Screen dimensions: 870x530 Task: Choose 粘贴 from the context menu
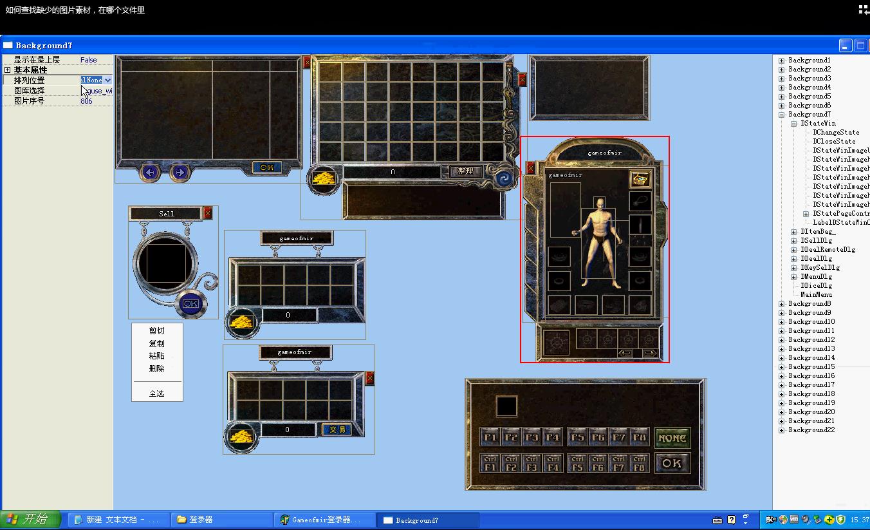click(x=157, y=355)
